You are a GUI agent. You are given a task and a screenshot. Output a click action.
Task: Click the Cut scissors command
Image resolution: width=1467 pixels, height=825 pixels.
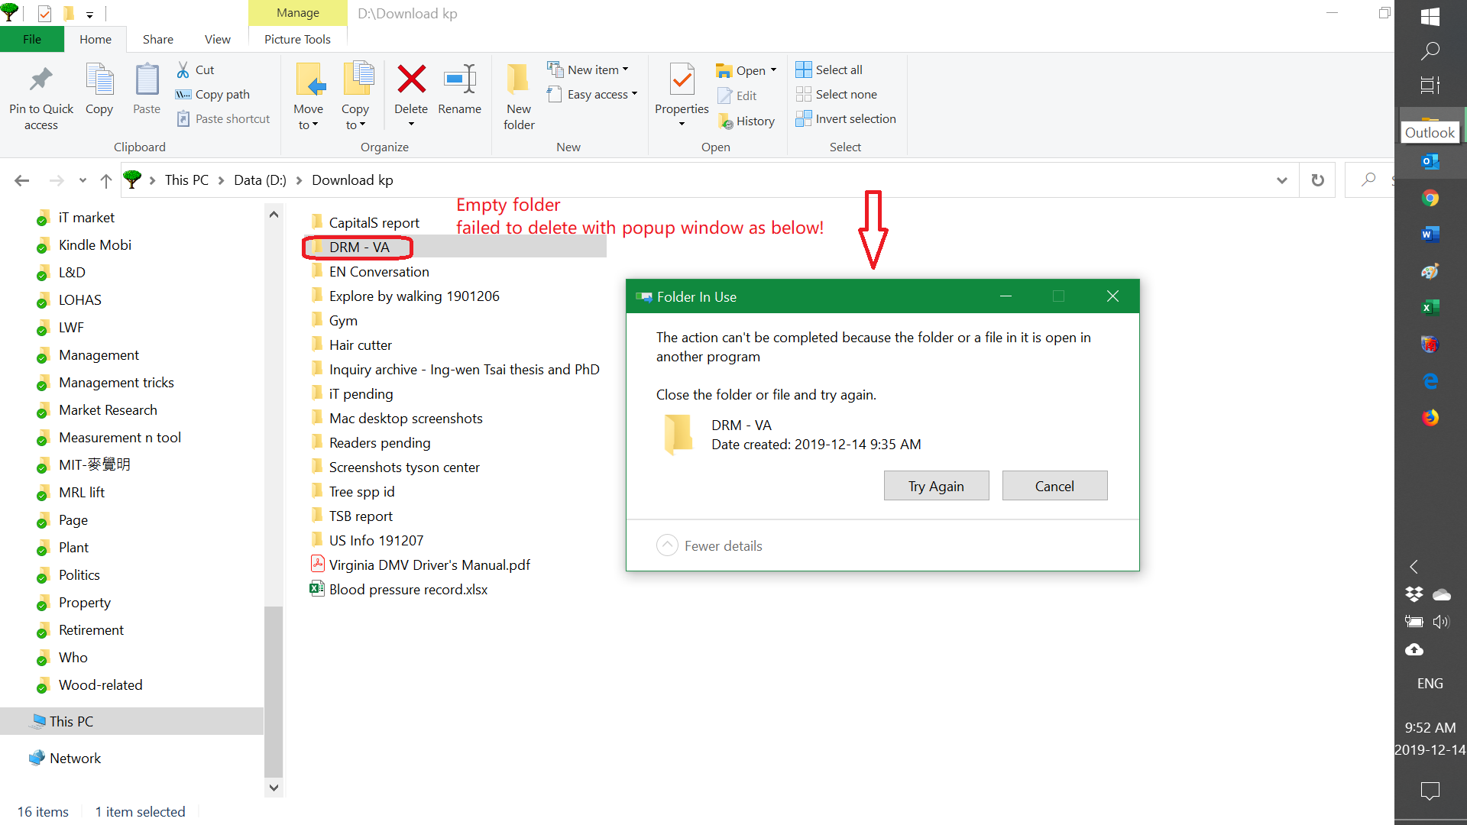point(196,70)
